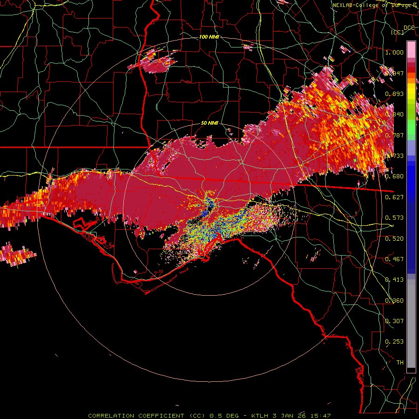Click the 50 NMI range ring label
Screen dimensions: 419x419
209,123
